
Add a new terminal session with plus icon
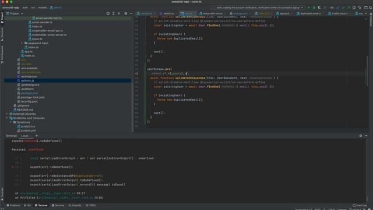pos(37,136)
